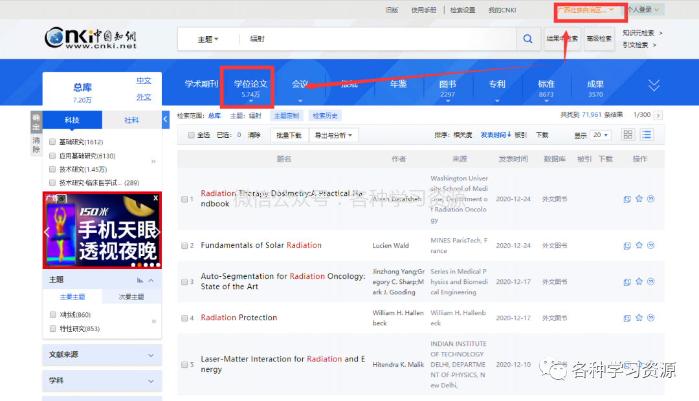Click the cite icon for Fundamentals of Solar Radiation
This screenshot has width=699, height=401.
[651, 245]
